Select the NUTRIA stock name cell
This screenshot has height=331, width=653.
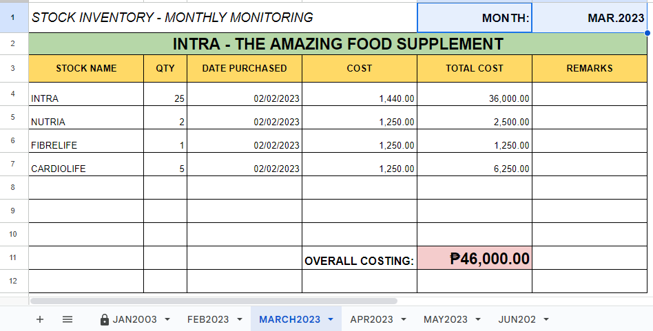[86, 117]
